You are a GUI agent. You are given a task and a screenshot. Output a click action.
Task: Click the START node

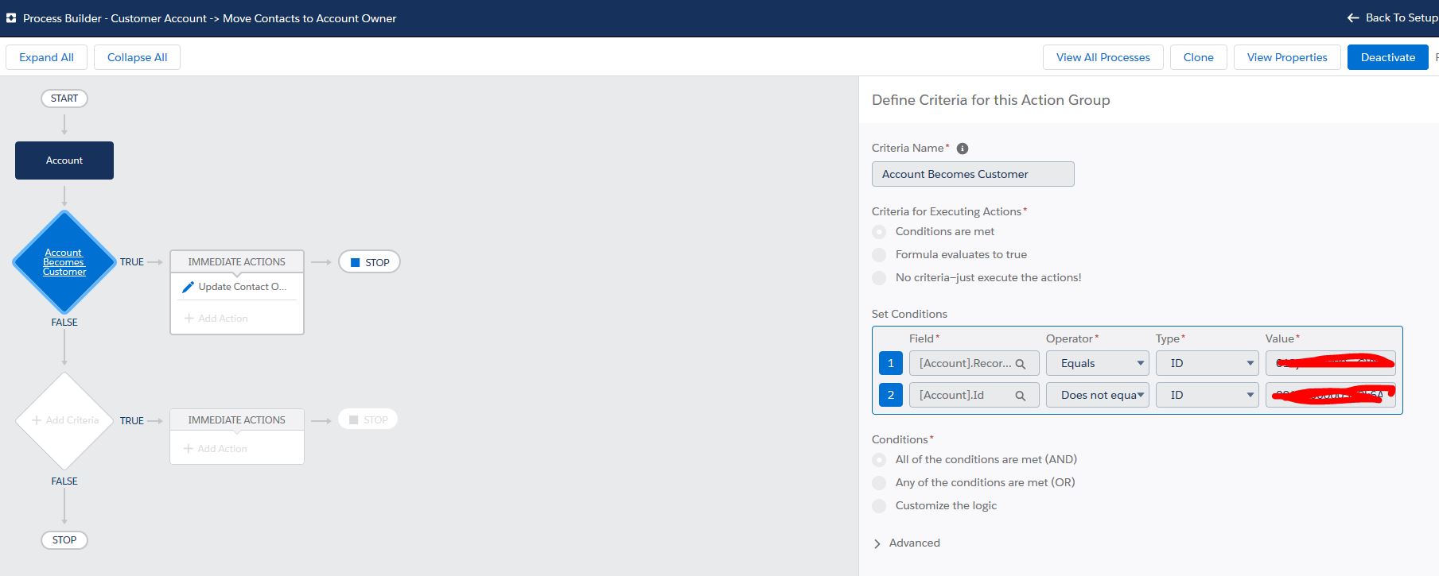point(64,99)
